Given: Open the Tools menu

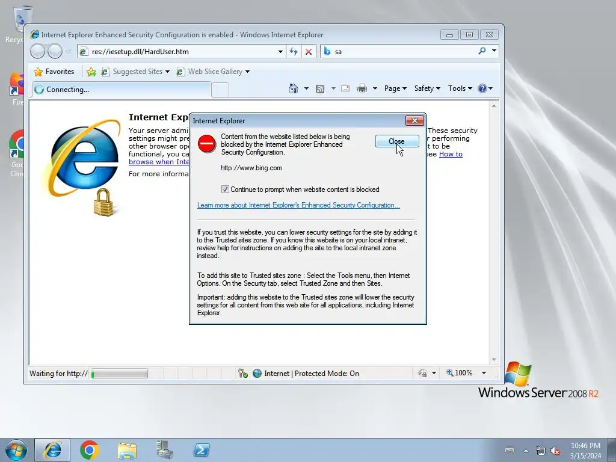Looking at the screenshot, I should tap(460, 88).
